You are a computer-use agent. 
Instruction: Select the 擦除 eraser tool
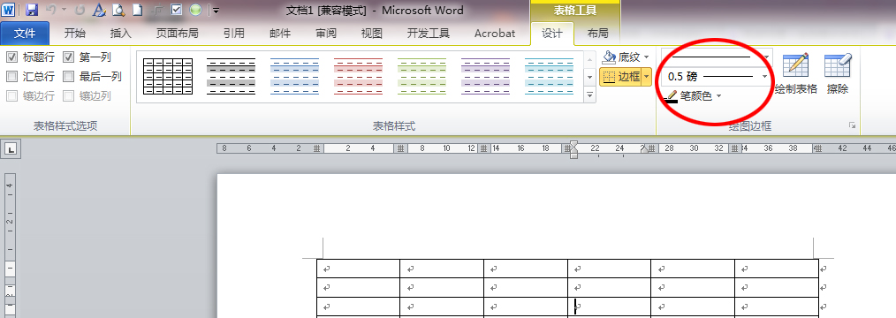838,73
